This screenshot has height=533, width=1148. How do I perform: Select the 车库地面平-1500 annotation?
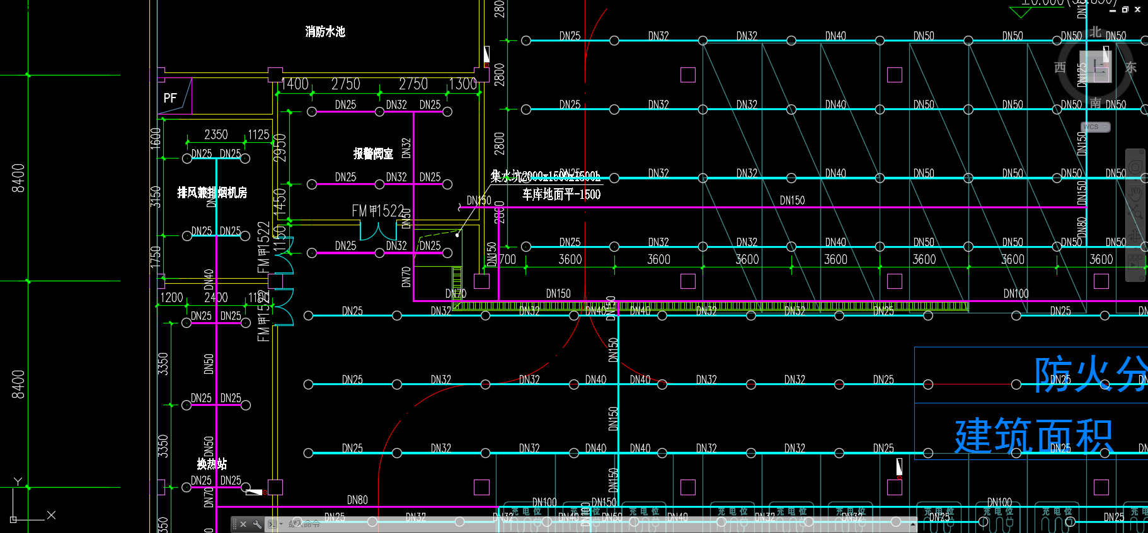(x=561, y=194)
